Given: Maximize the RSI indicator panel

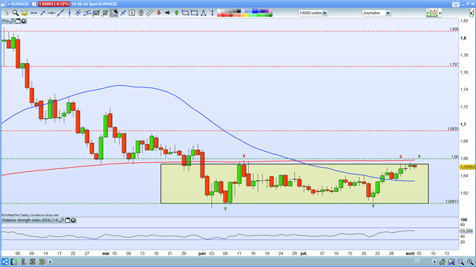Looking at the screenshot, I should click(x=68, y=220).
